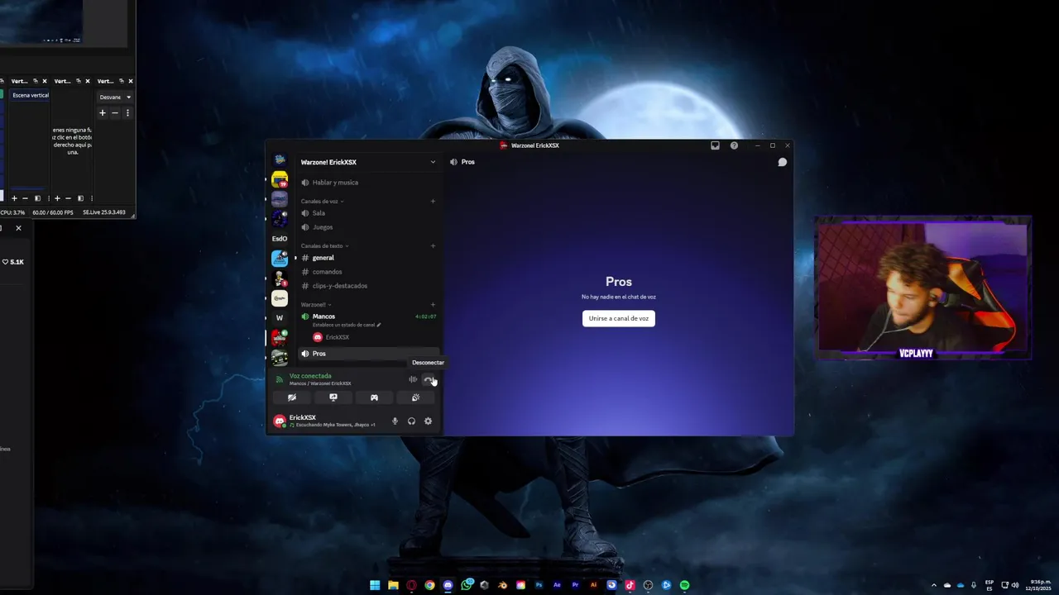1059x595 pixels.
Task: Close the 5.1K likes side panel
Action: (18, 228)
